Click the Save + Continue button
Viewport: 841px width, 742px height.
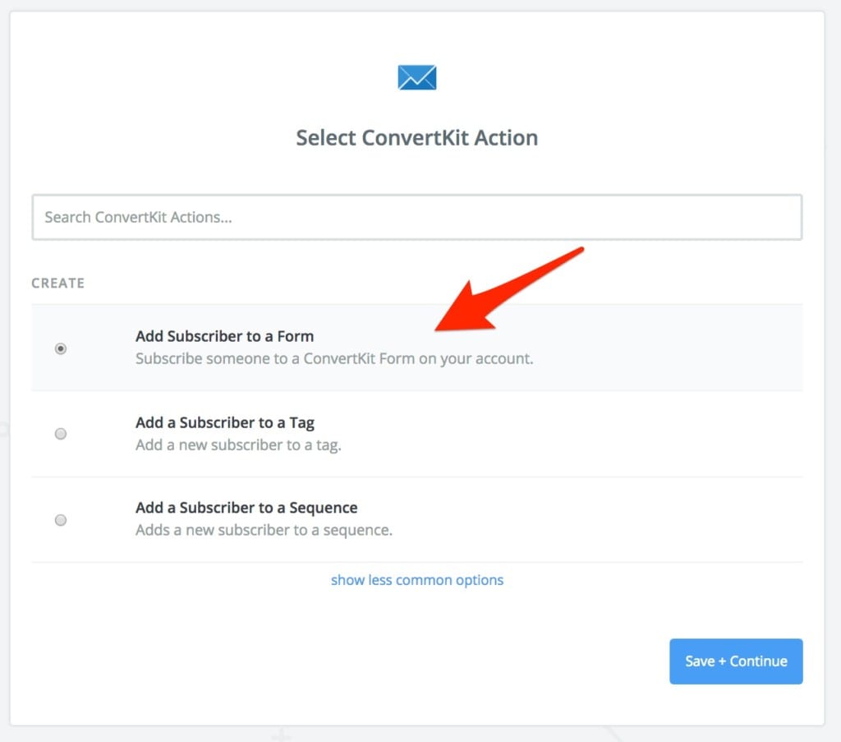click(x=736, y=661)
